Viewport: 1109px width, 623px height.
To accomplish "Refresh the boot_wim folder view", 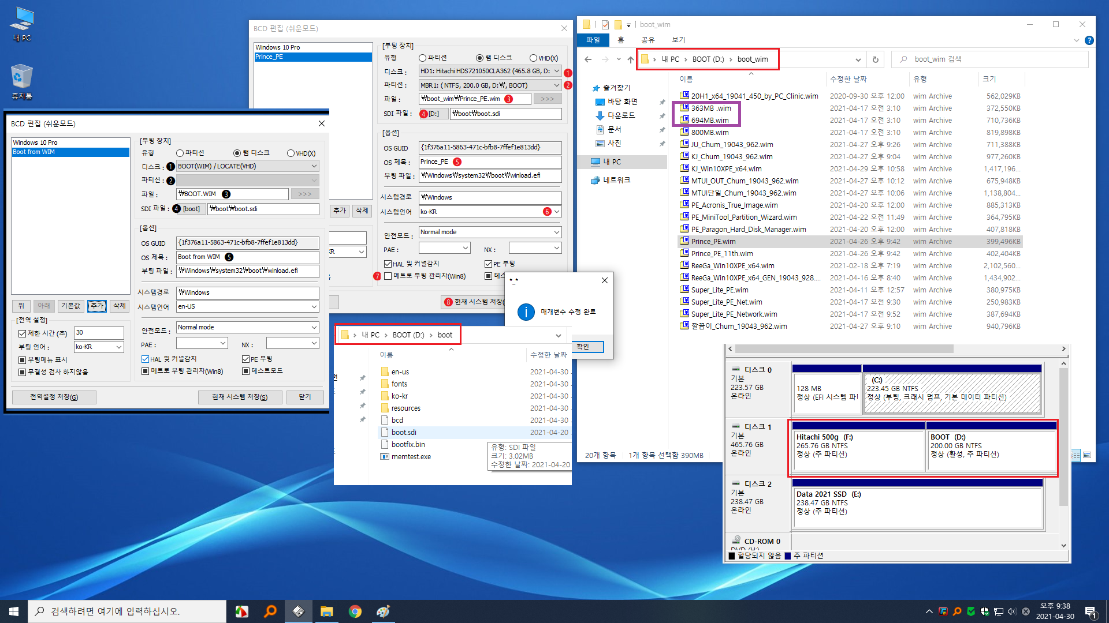I will [876, 59].
